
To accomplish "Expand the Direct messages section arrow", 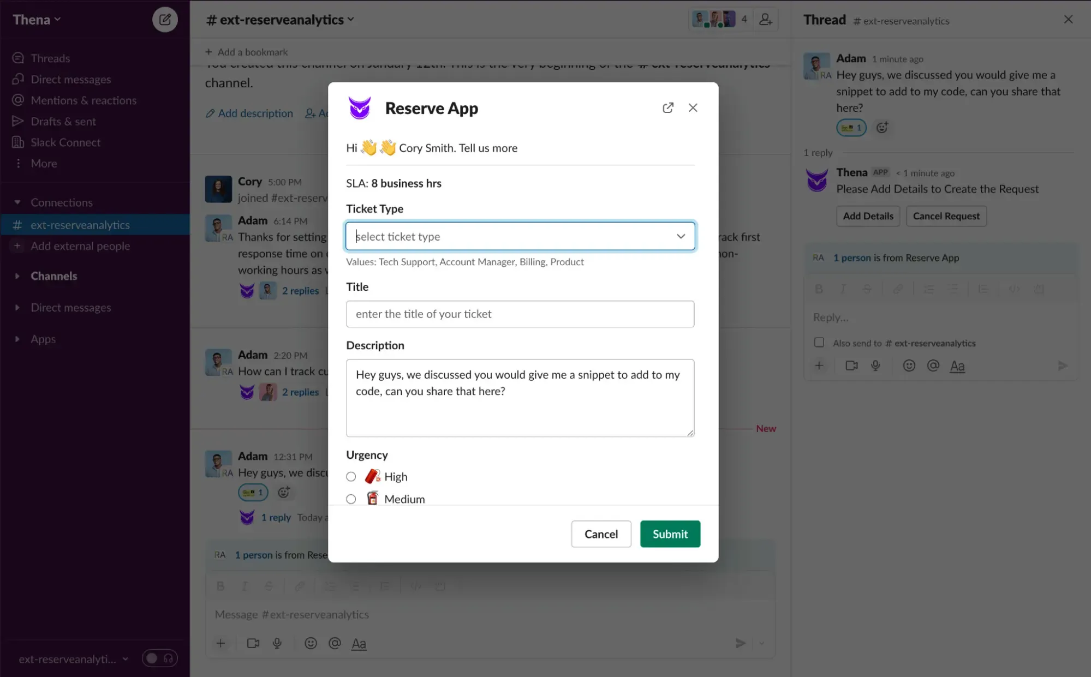I will click(x=17, y=308).
